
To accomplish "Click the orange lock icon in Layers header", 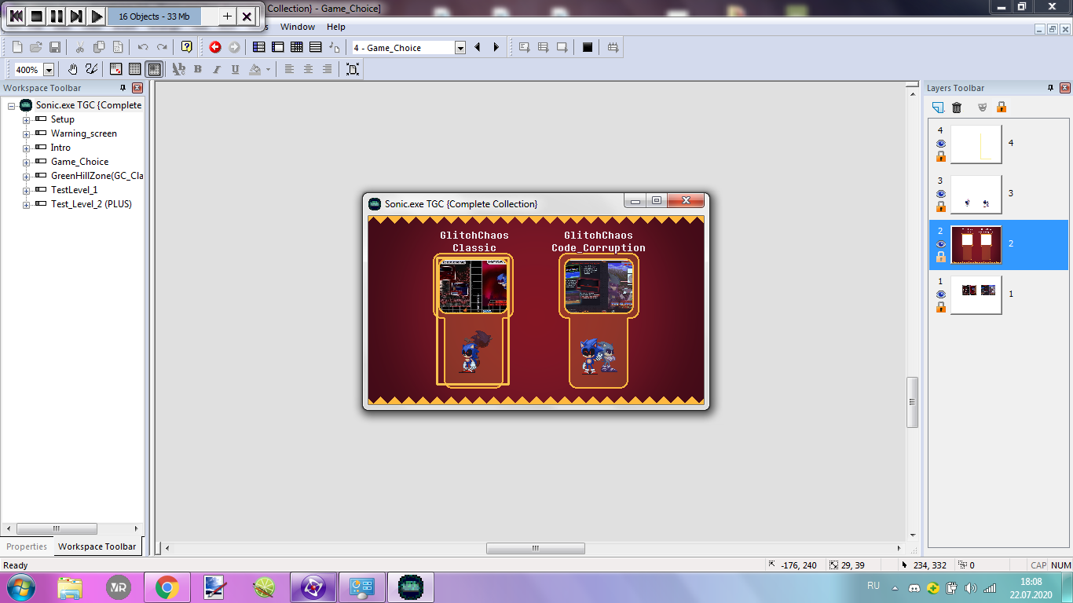I will (1002, 108).
